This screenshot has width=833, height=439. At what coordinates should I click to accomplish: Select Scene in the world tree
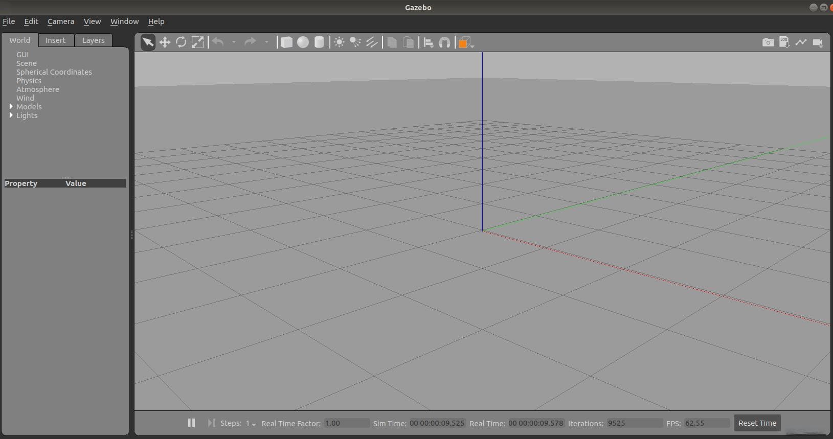click(27, 63)
